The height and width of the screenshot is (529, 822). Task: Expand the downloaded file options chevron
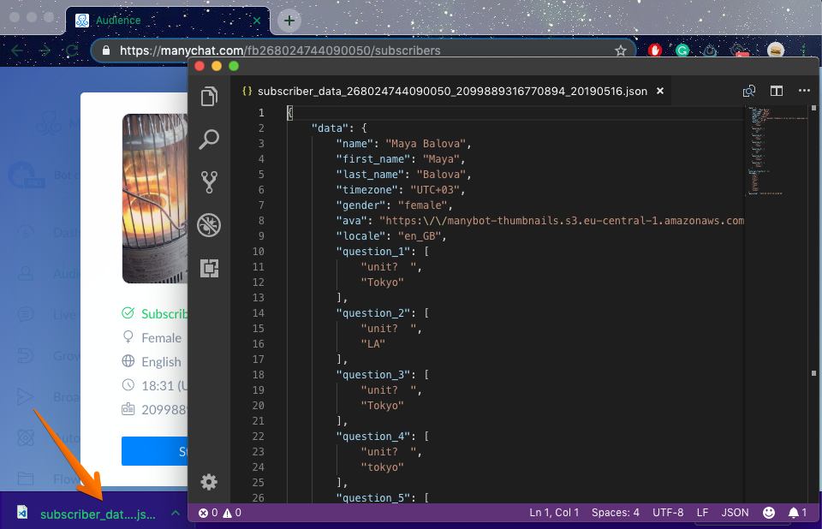(x=175, y=514)
